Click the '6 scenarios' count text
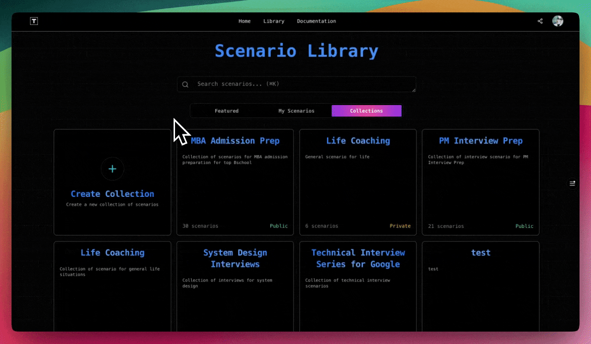591x344 pixels. click(x=322, y=226)
